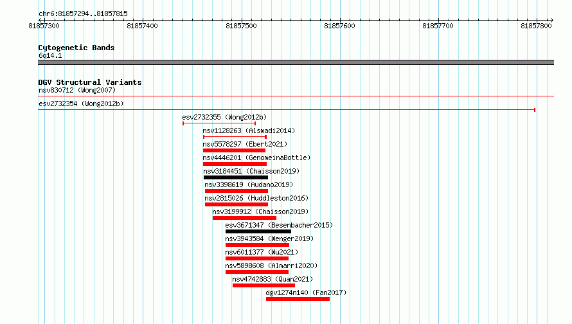
Task: Select the esv2732355 (Wong2012b) variant label
Action: tap(224, 117)
